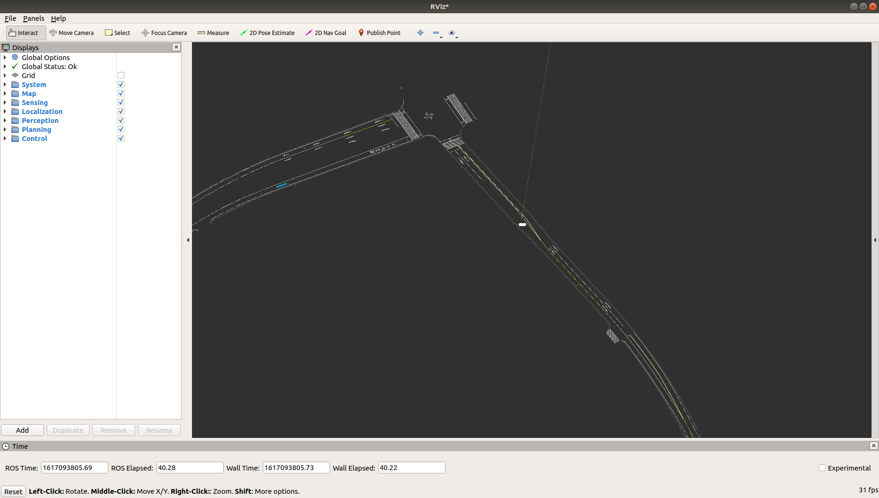This screenshot has height=498, width=879.
Task: Click the Reset button in status bar
Action: tap(13, 491)
